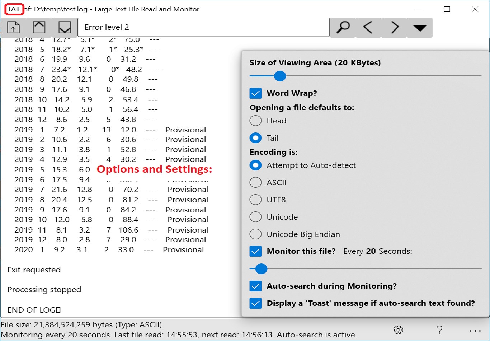
Task: Click the log row for 2019 12 8.0
Action: click(x=110, y=240)
